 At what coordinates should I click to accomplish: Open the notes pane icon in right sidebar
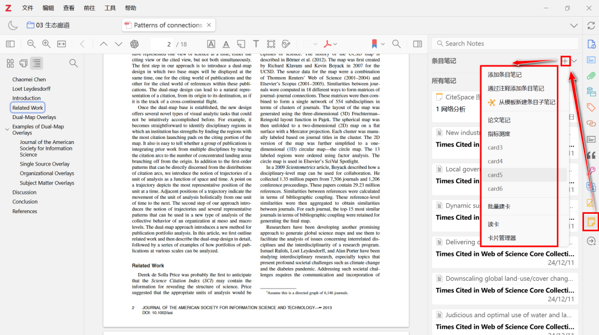(591, 222)
